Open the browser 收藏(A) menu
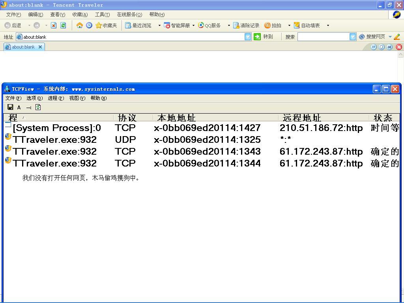 pos(80,15)
